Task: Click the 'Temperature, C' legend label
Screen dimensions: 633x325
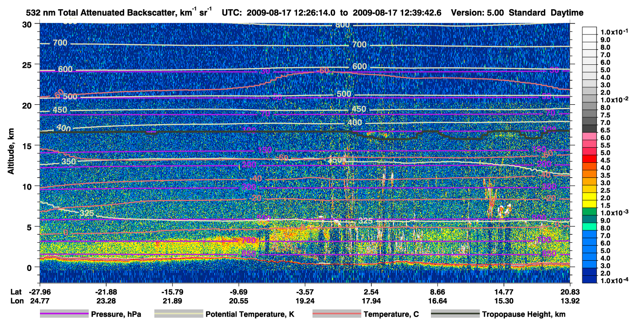Action: coord(391,314)
